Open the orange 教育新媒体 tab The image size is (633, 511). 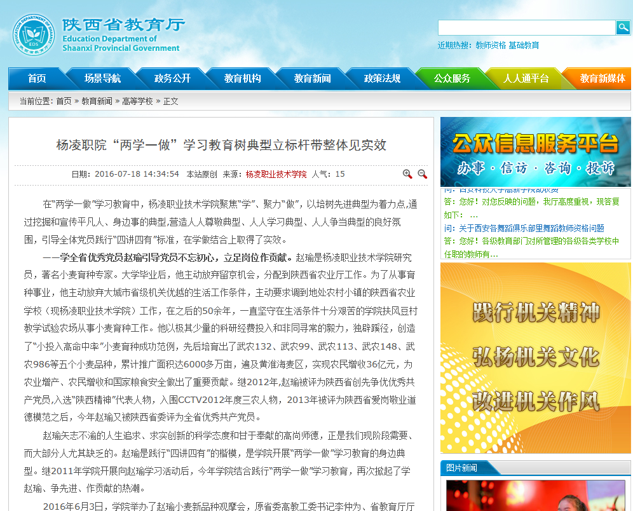[x=602, y=79]
